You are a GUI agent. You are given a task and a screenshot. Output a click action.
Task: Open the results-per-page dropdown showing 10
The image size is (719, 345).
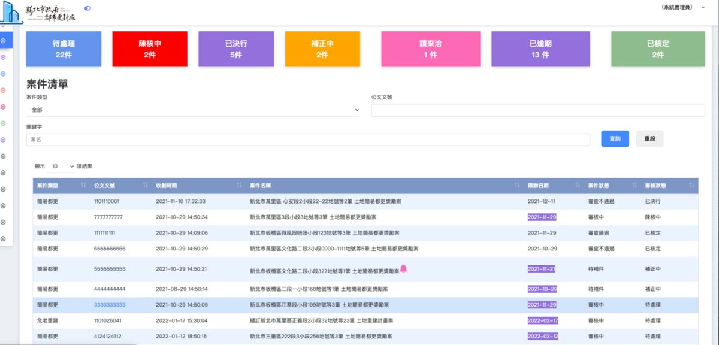pyautogui.click(x=62, y=166)
